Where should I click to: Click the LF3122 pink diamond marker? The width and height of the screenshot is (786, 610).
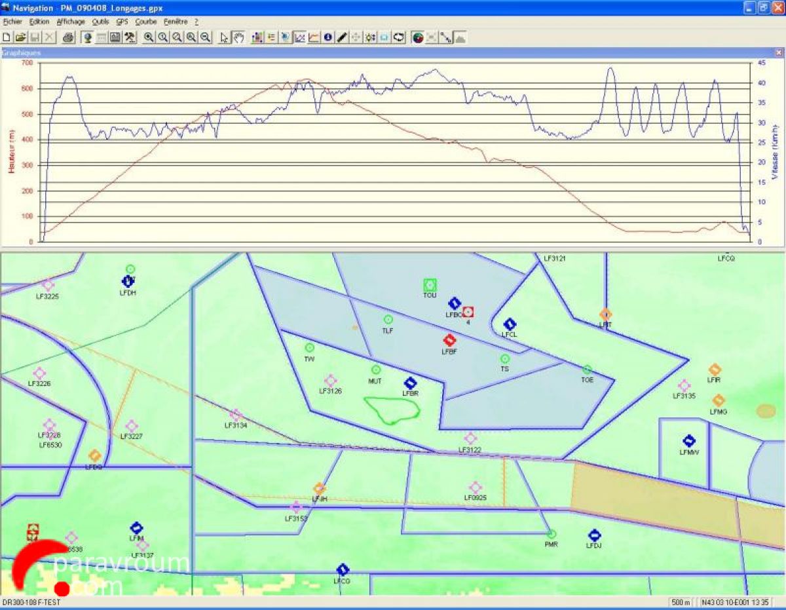470,438
